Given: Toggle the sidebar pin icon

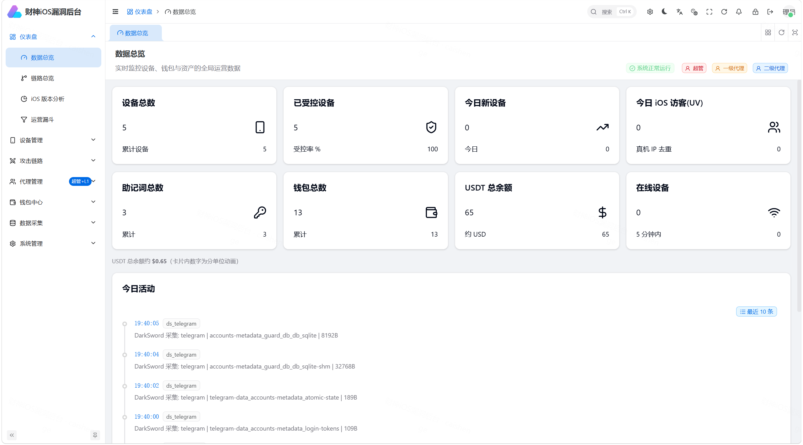Looking at the screenshot, I should pos(95,435).
